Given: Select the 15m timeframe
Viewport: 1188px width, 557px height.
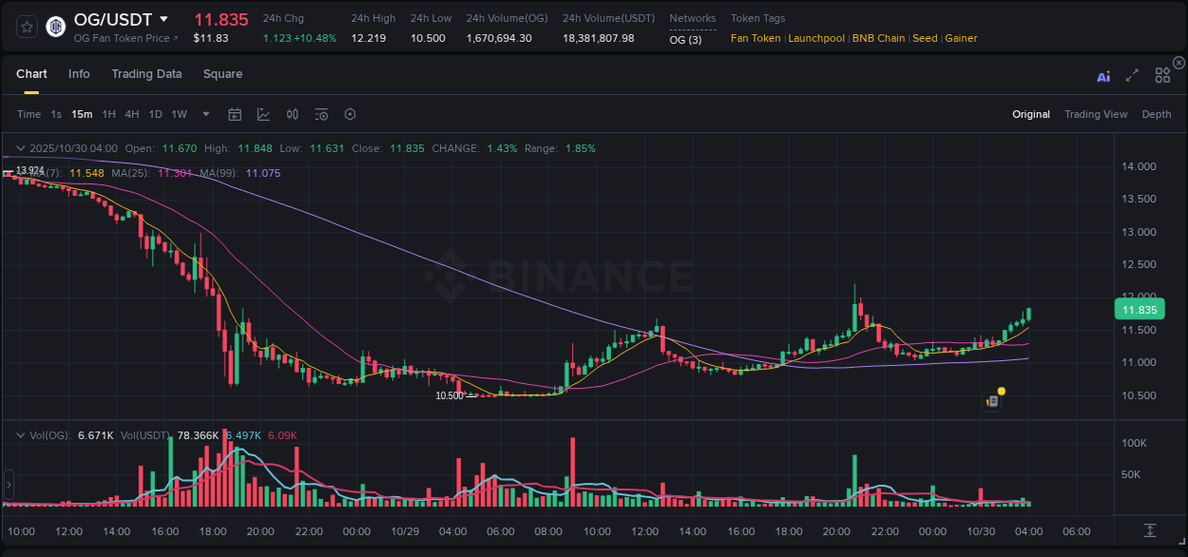Looking at the screenshot, I should 82,114.
